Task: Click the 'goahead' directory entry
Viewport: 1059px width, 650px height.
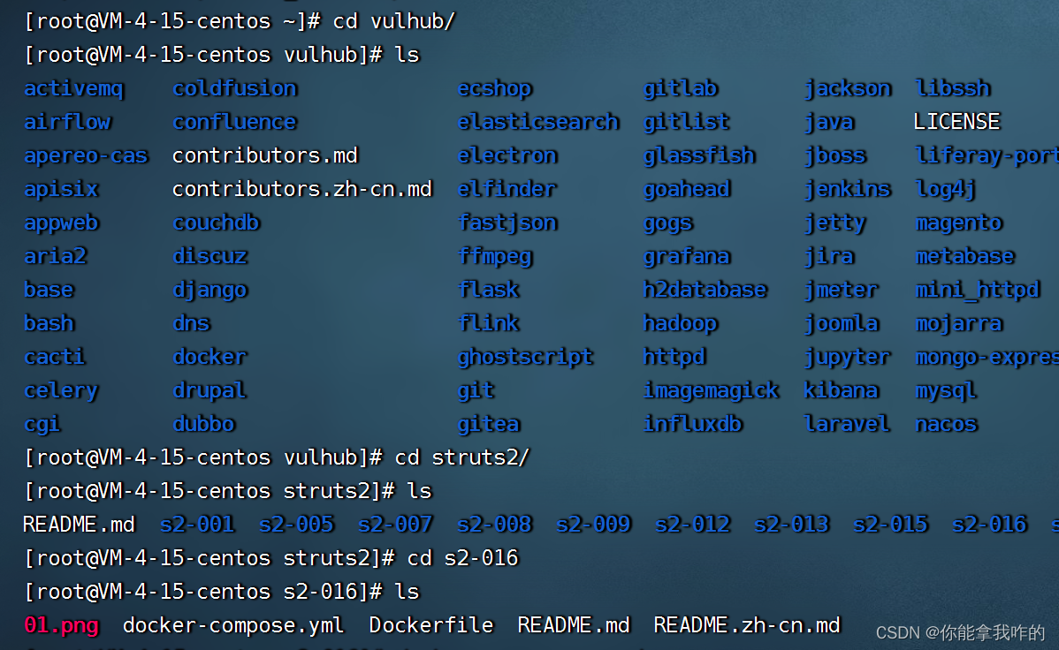Action: [x=688, y=190]
